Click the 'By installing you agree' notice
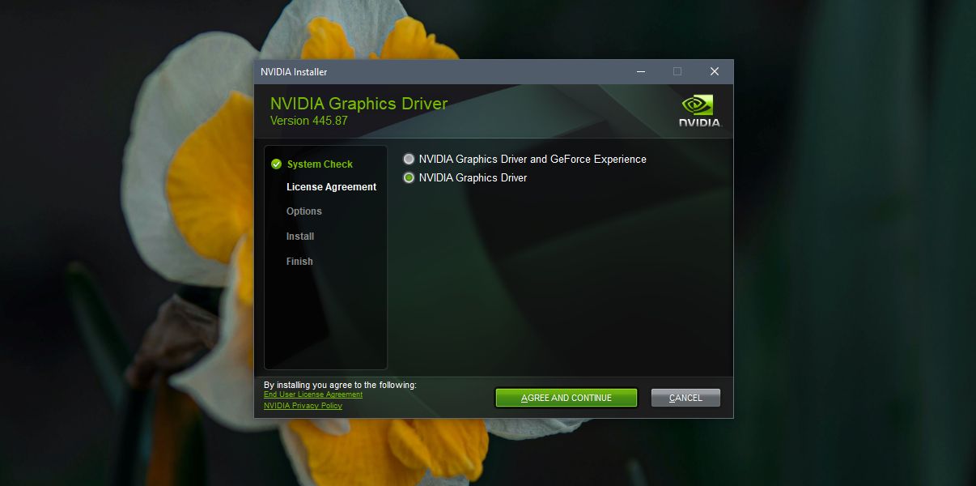The width and height of the screenshot is (976, 486). click(x=340, y=385)
